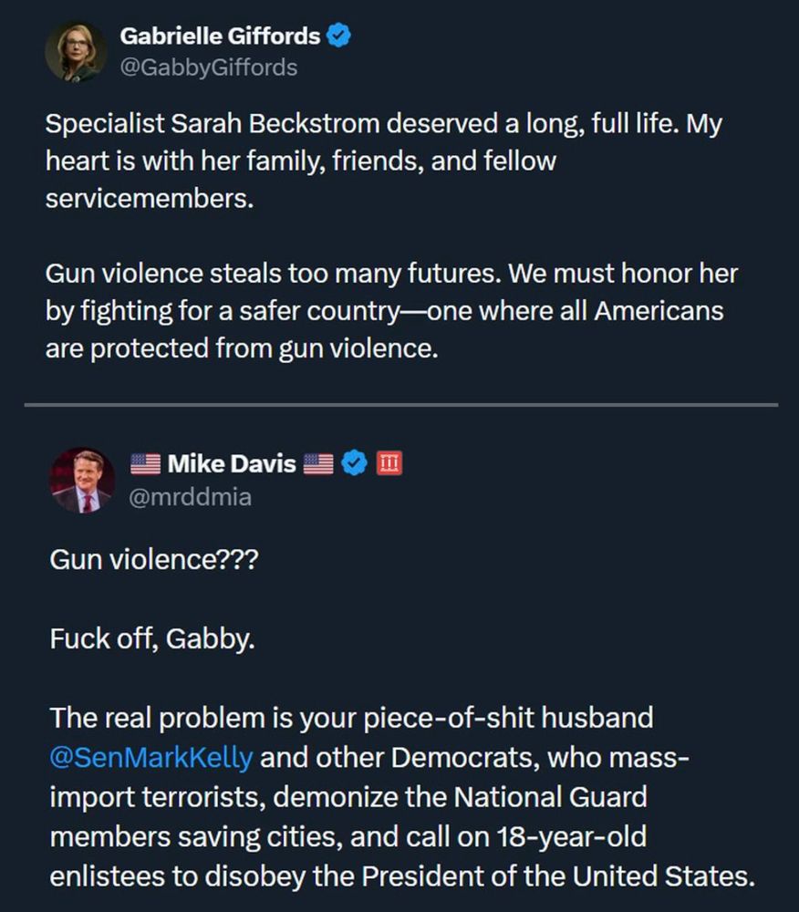Image resolution: width=799 pixels, height=912 pixels.
Task: Open Gabrielle Giffords' profile picture
Action: tap(76, 50)
